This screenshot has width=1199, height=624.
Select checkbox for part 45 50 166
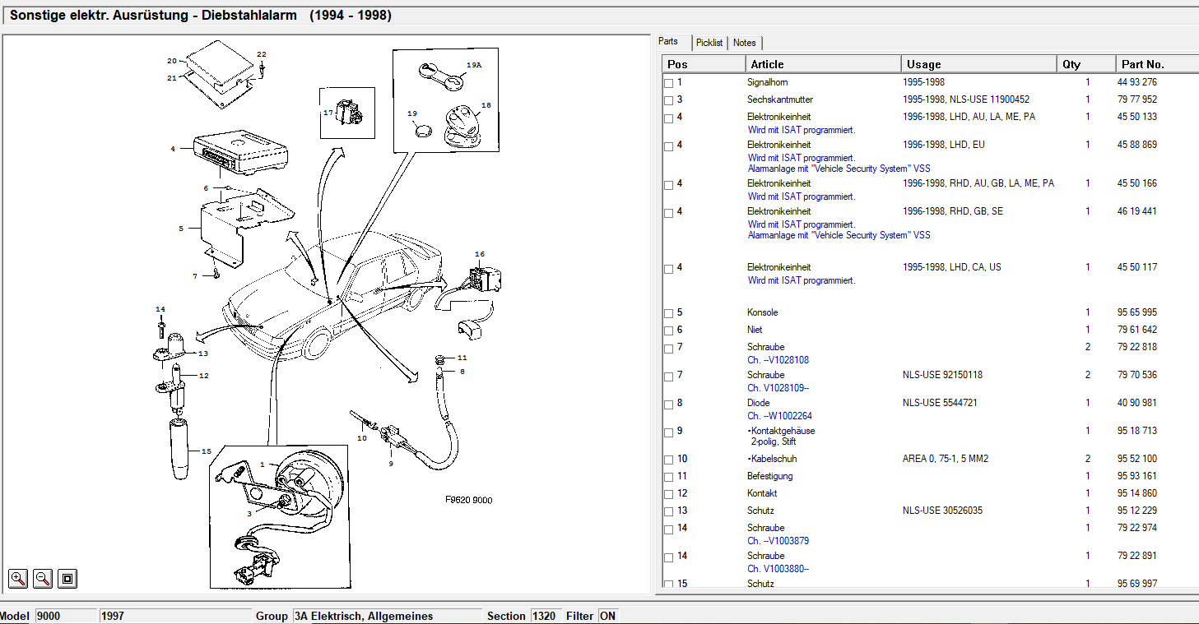coord(669,184)
